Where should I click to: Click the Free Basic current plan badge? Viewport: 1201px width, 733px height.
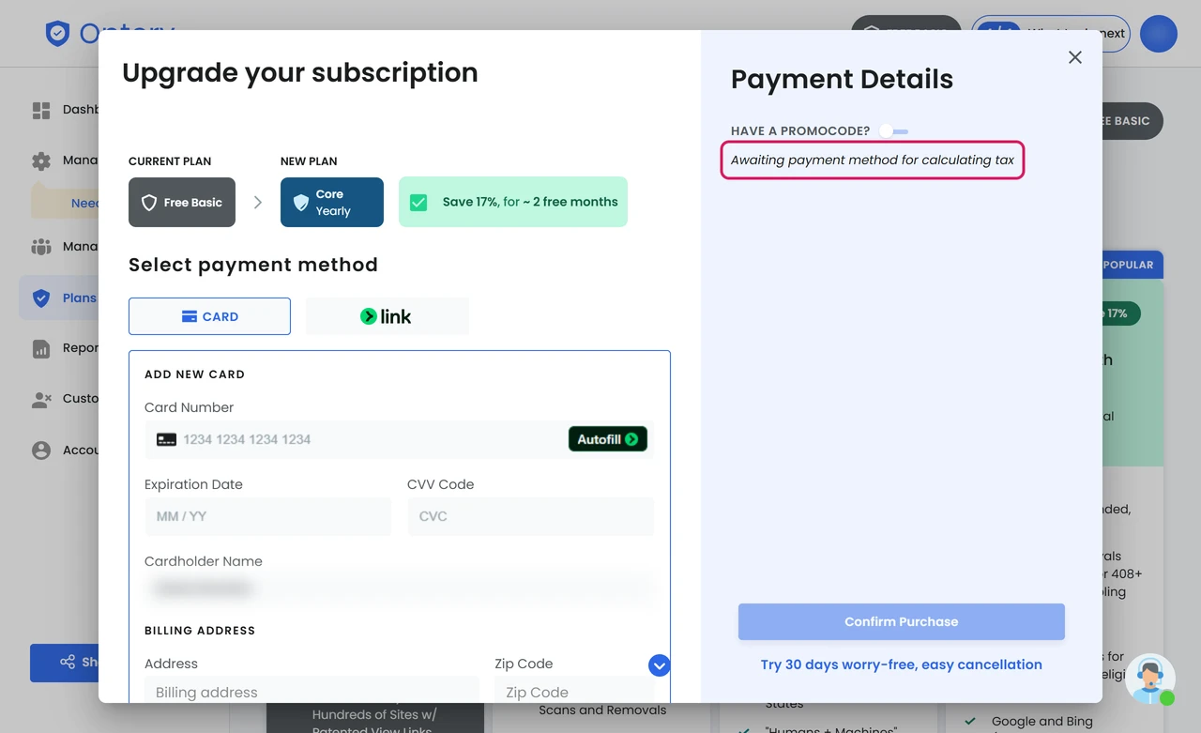pos(182,202)
